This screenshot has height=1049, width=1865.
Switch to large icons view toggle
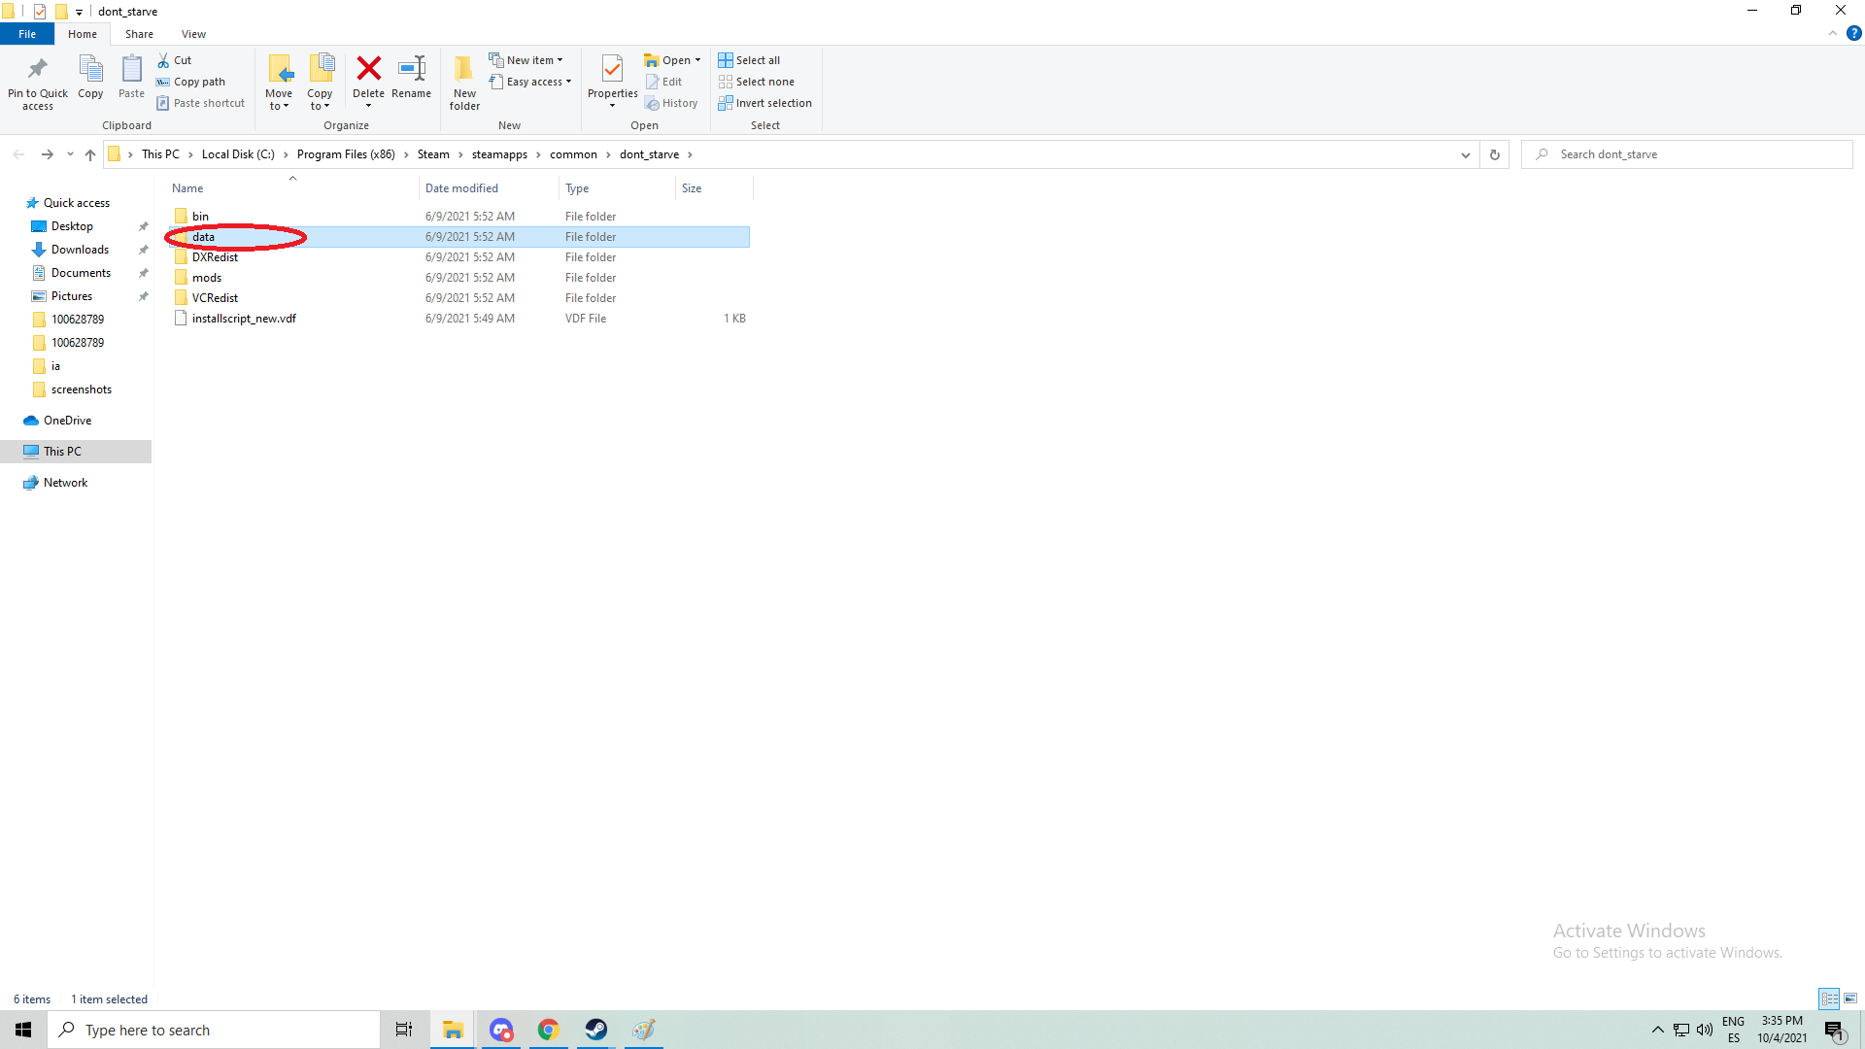(x=1850, y=998)
